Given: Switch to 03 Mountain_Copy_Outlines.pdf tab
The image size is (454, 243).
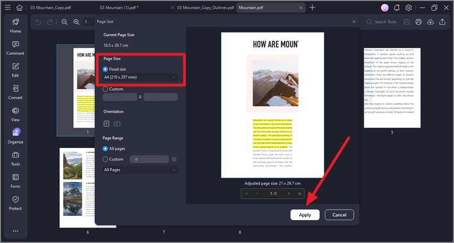Looking at the screenshot, I should 206,7.
